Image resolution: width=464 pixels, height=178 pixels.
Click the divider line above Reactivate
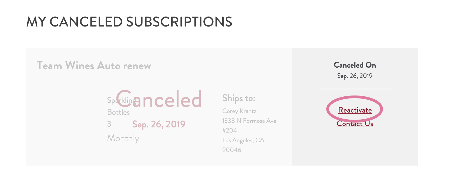click(x=355, y=89)
